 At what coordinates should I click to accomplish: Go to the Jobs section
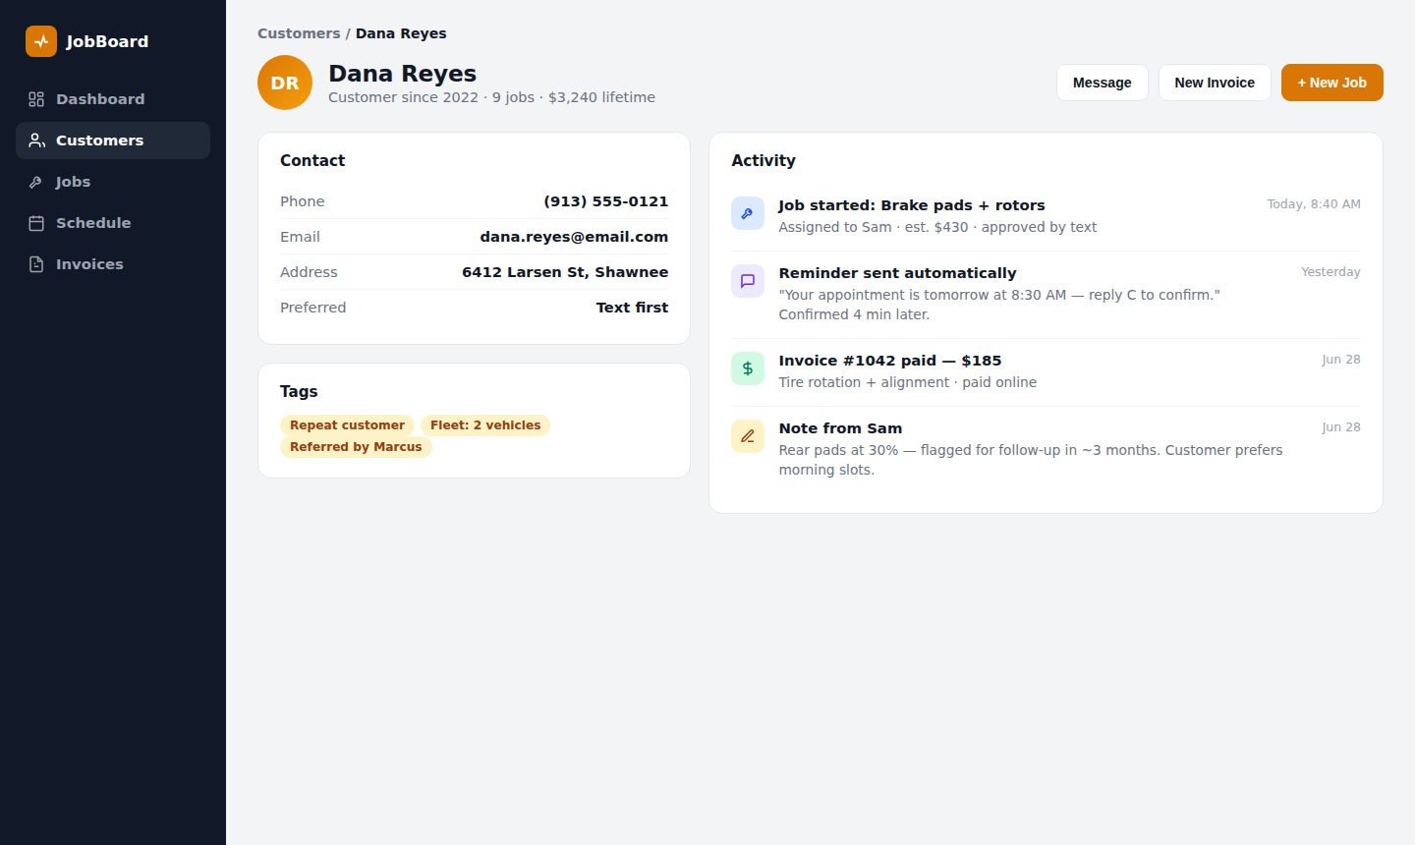coord(113,182)
